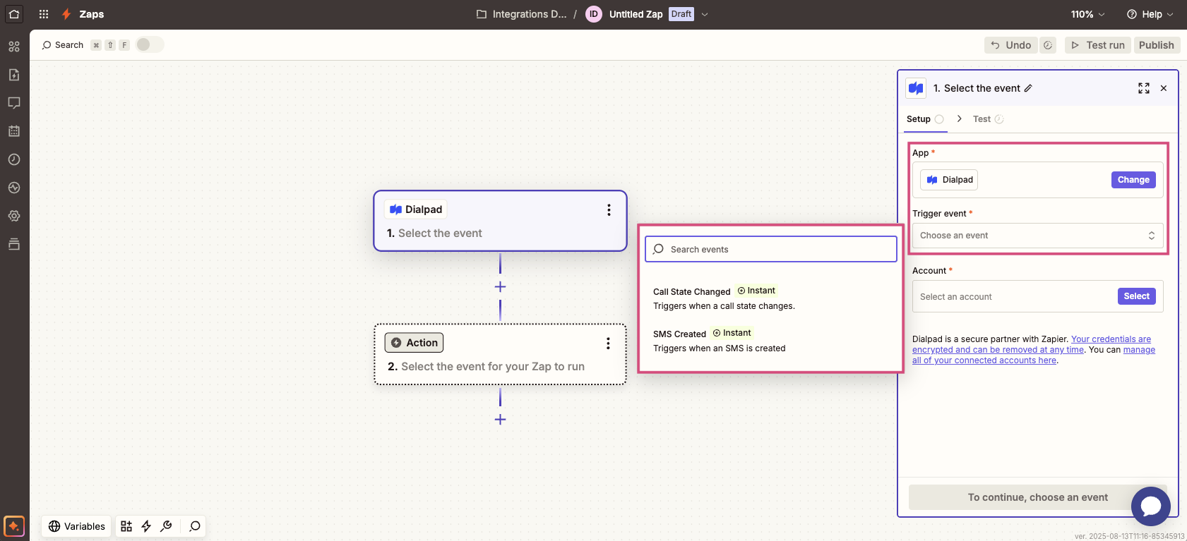Open the stacked versions icon in left sidebar
The height and width of the screenshot is (541, 1187).
[x=14, y=244]
